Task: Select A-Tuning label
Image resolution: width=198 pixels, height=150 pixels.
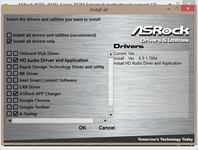Action: coord(28,114)
